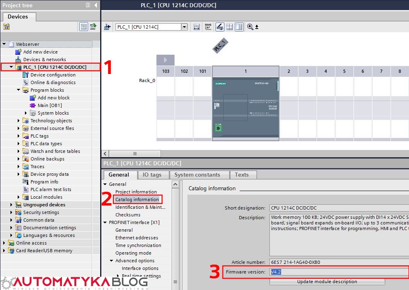This screenshot has width=409, height=290.
Task: Click the project tree top-left toolbar icon
Action: click(6, 26)
